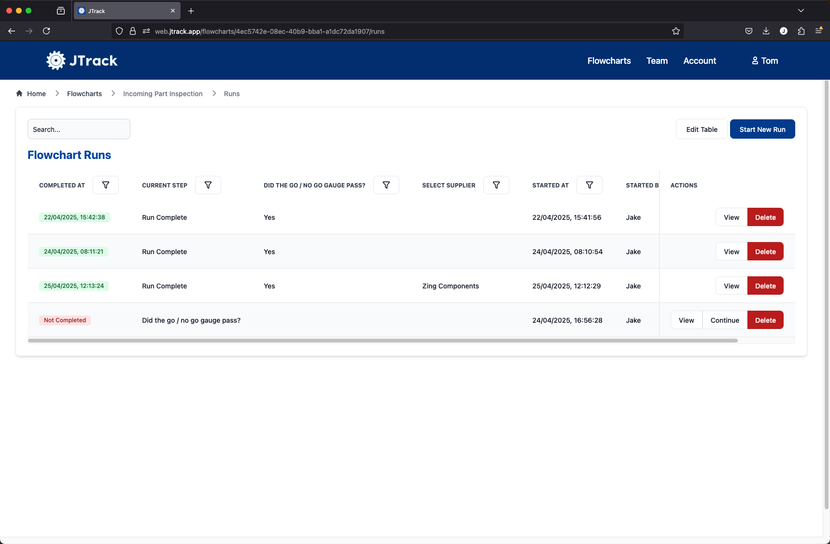Click the Flowchart Runs heading
The image size is (830, 544).
pos(69,155)
